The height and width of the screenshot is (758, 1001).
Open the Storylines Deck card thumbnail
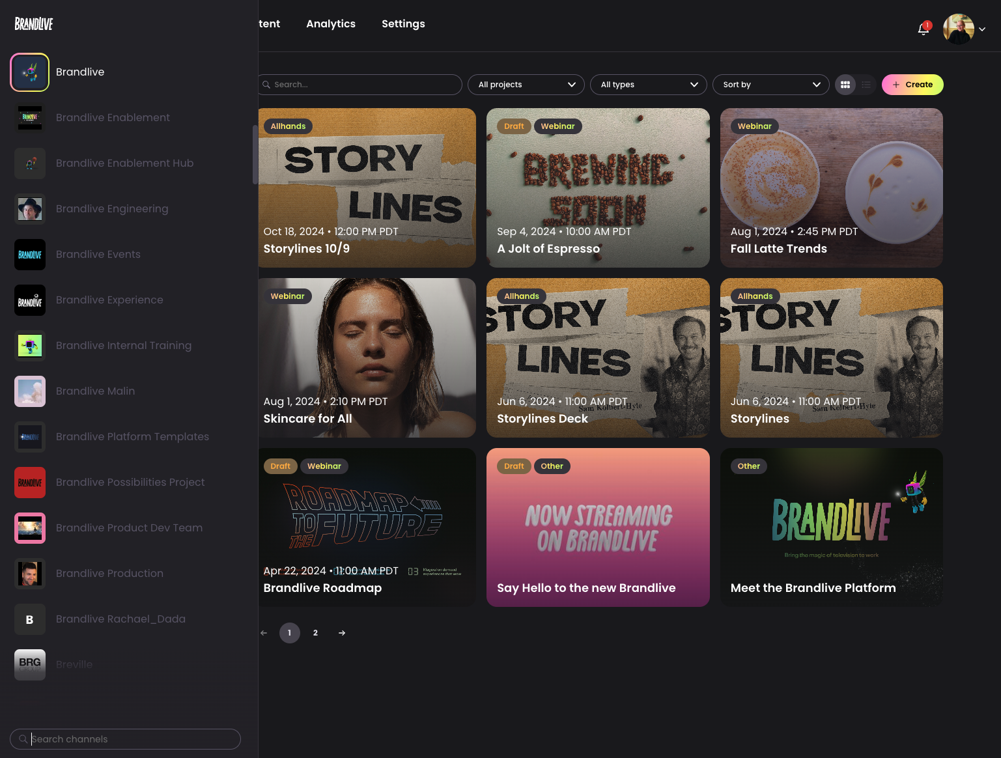598,358
